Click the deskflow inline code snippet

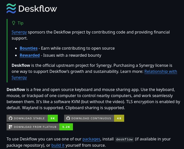click(124, 139)
